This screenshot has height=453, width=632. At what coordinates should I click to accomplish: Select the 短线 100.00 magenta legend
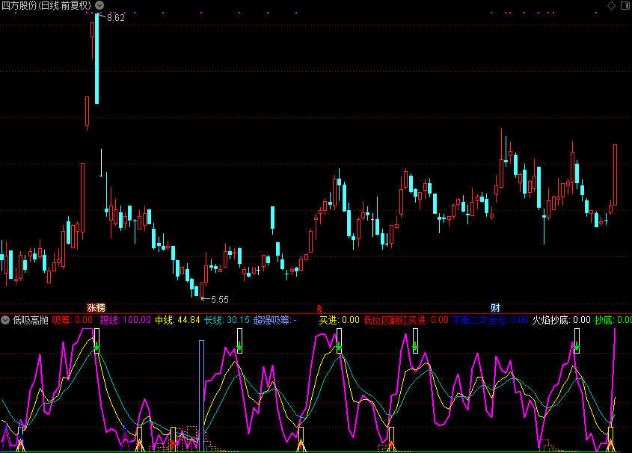(x=125, y=321)
